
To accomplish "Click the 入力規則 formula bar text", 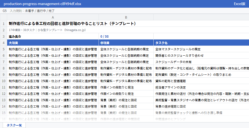I will tap(32, 11).
